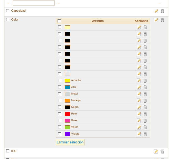
Task: Edit the Amarillo color attribute
Action: point(139,81)
